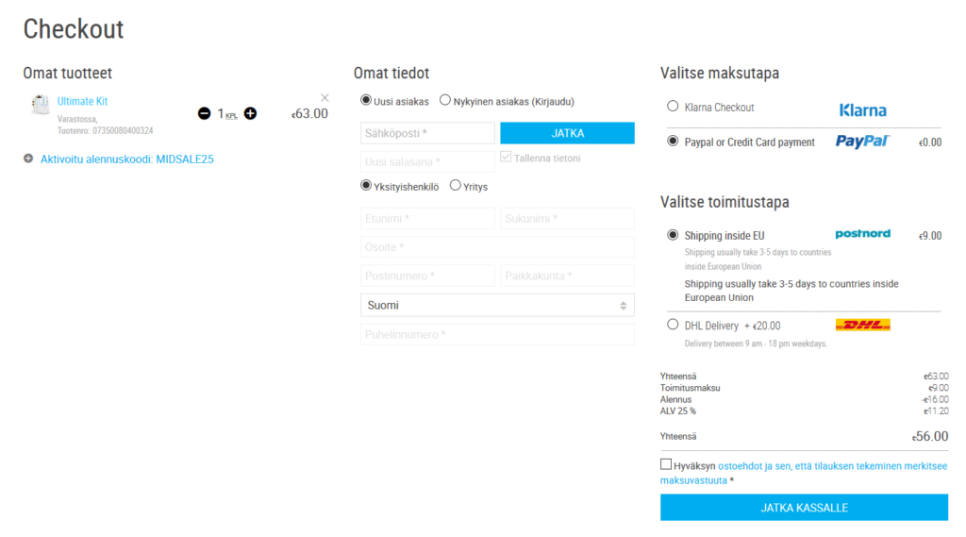This screenshot has width=966, height=537.
Task: Click the plus quantity button
Action: (x=250, y=113)
